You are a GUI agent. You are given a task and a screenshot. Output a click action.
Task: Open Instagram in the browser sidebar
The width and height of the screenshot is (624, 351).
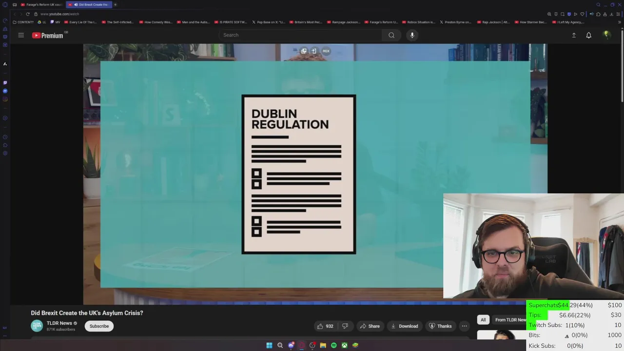click(x=5, y=99)
